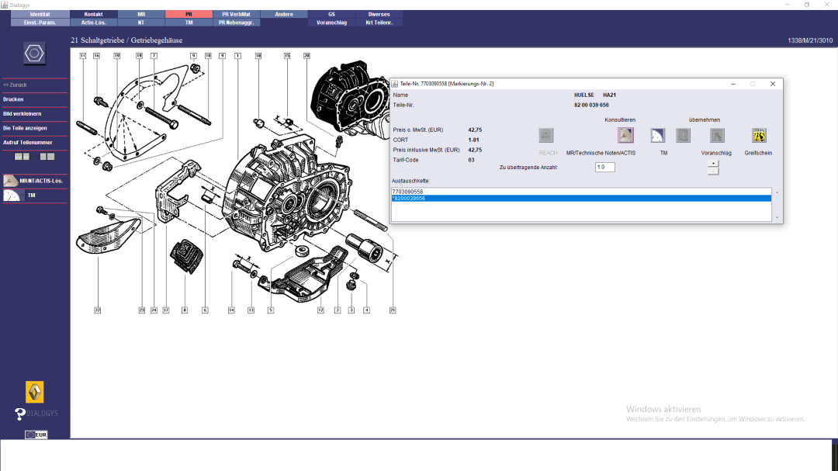Click Die Teile anzeigen

point(25,128)
